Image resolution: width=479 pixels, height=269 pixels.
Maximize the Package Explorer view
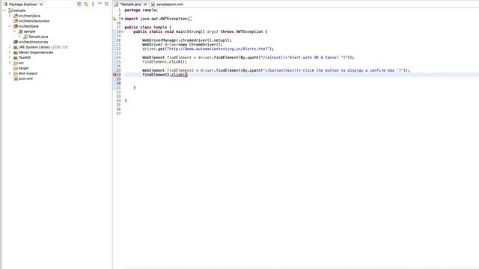coord(106,4)
